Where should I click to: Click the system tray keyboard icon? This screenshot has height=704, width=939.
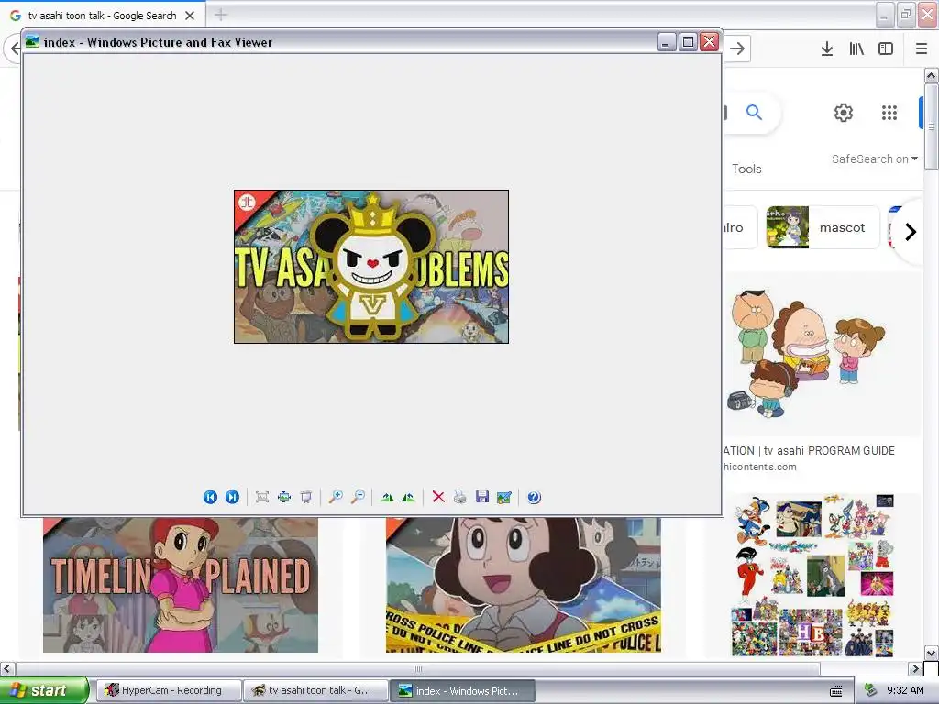pos(836,691)
